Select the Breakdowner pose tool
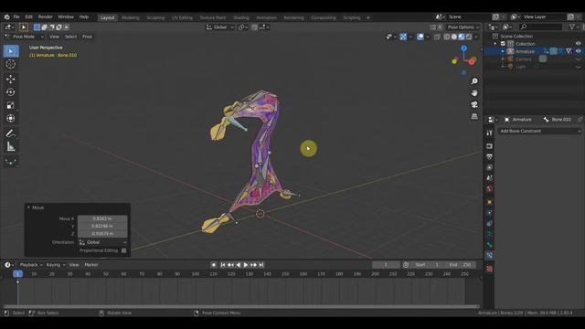The width and height of the screenshot is (585, 329). (11, 162)
